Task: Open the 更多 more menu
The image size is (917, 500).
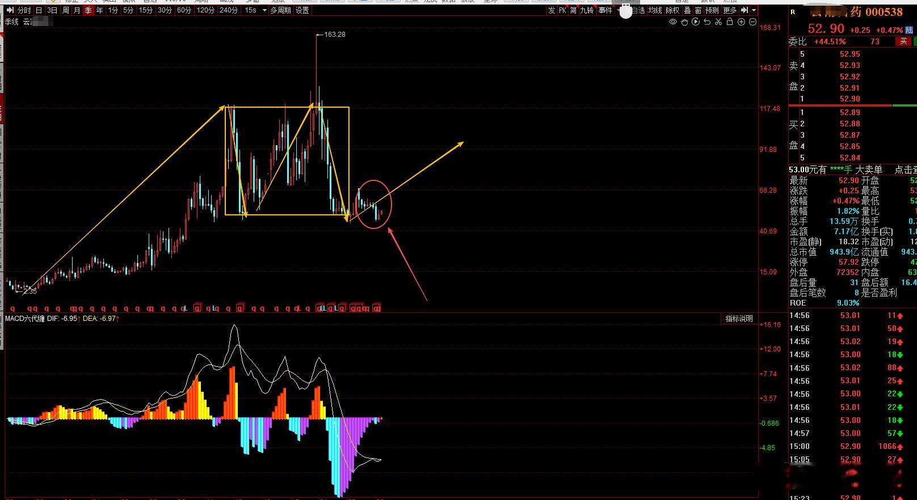Action: (730, 10)
